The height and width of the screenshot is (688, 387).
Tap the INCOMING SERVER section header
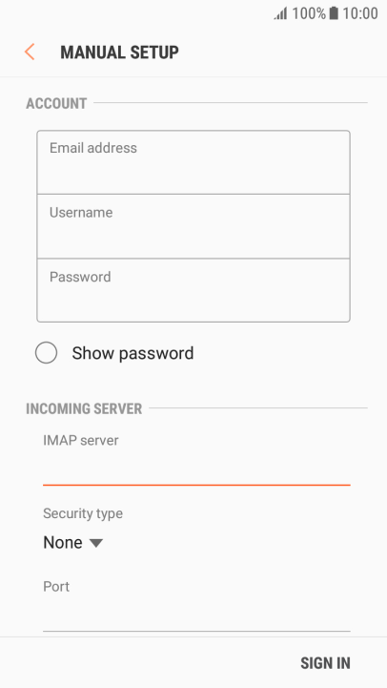point(84,408)
